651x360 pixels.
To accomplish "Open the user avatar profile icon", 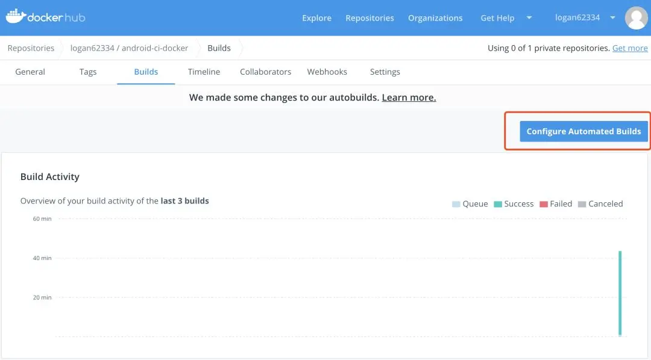I will click(x=636, y=18).
